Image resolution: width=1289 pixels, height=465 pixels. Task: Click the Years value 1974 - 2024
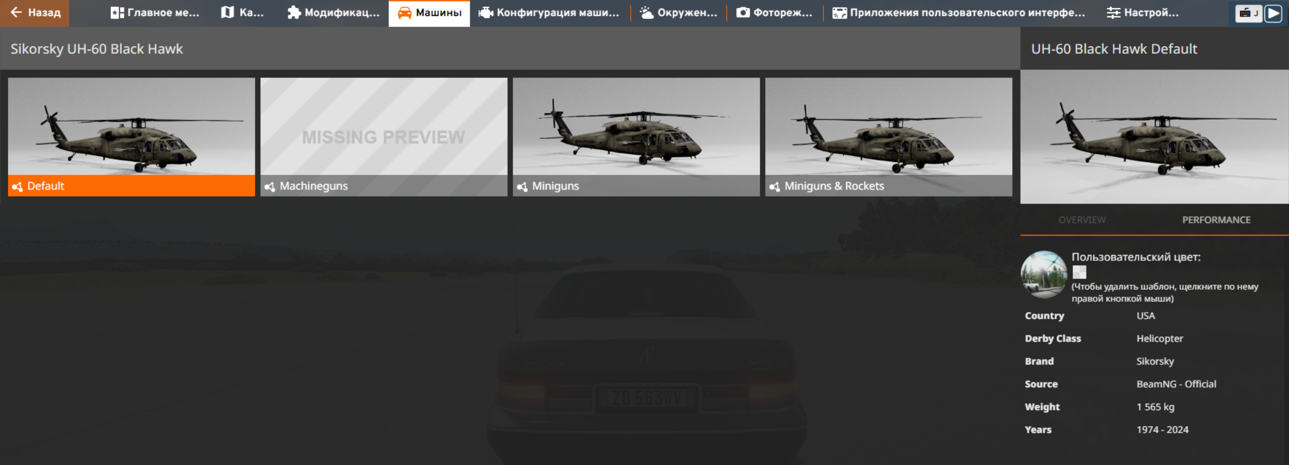coord(1162,430)
